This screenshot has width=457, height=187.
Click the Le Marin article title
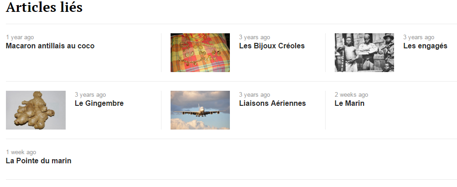(349, 104)
